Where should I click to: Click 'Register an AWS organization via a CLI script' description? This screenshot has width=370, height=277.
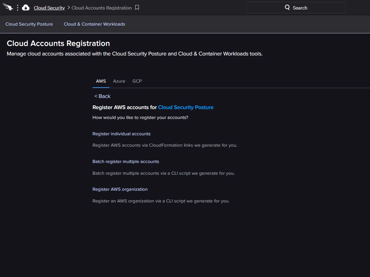point(161,201)
